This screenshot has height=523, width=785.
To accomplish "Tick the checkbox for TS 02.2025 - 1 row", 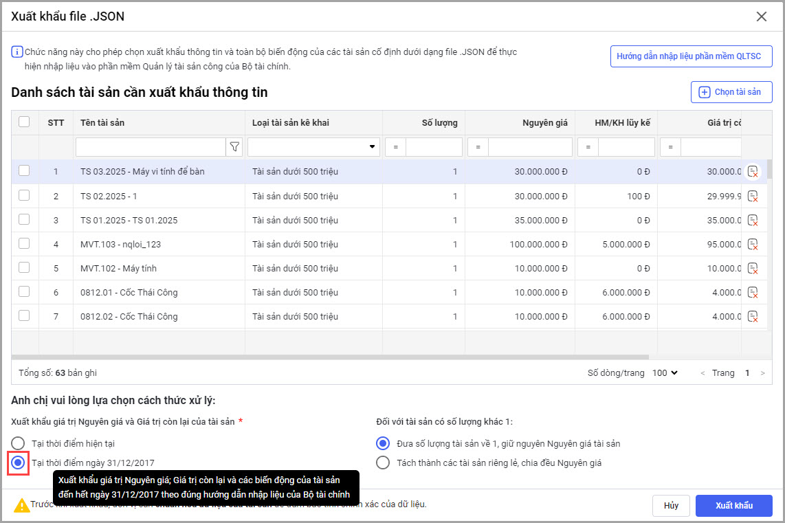I will point(24,195).
